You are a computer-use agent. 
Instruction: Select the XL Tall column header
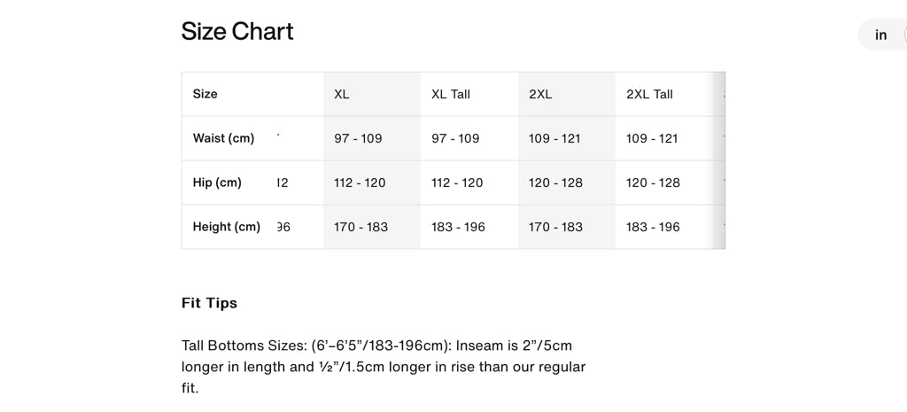[x=451, y=94]
